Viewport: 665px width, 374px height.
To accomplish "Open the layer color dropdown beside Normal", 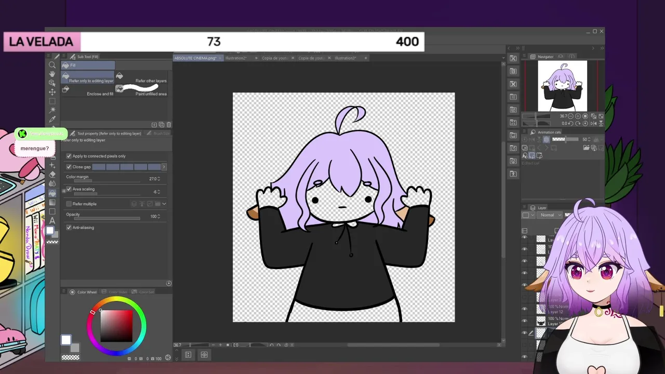I will click(527, 215).
